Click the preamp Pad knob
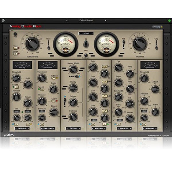This screenshot has height=172, width=172. point(15,34)
